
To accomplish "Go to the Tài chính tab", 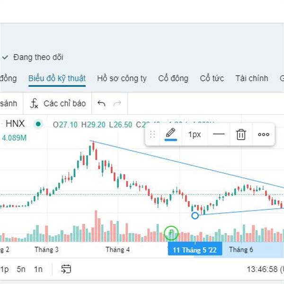I will pyautogui.click(x=252, y=79).
